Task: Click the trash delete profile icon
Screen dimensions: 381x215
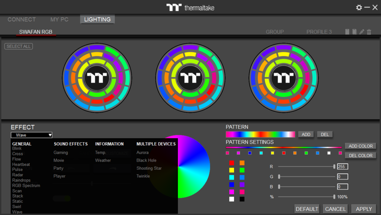Action: (369, 32)
